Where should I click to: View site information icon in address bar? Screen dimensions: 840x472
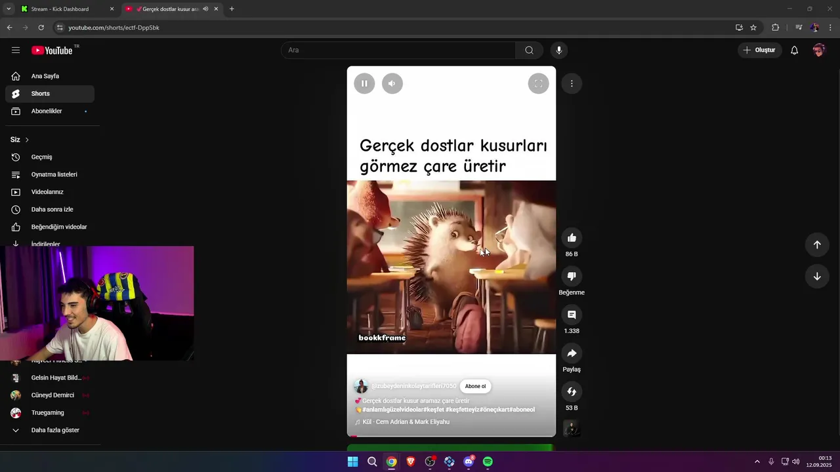point(60,28)
